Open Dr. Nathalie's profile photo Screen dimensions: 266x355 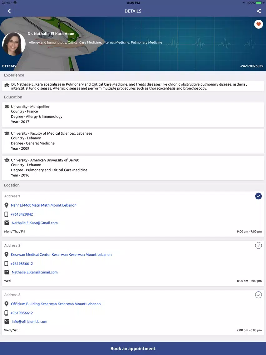click(13, 44)
